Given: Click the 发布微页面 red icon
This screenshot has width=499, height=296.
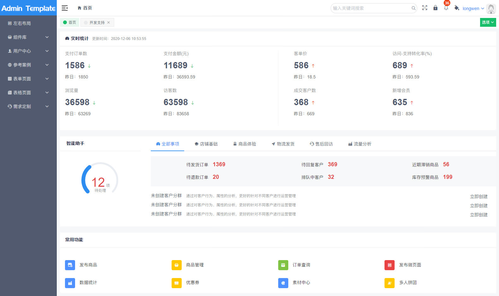Looking at the screenshot, I should click(x=390, y=265).
